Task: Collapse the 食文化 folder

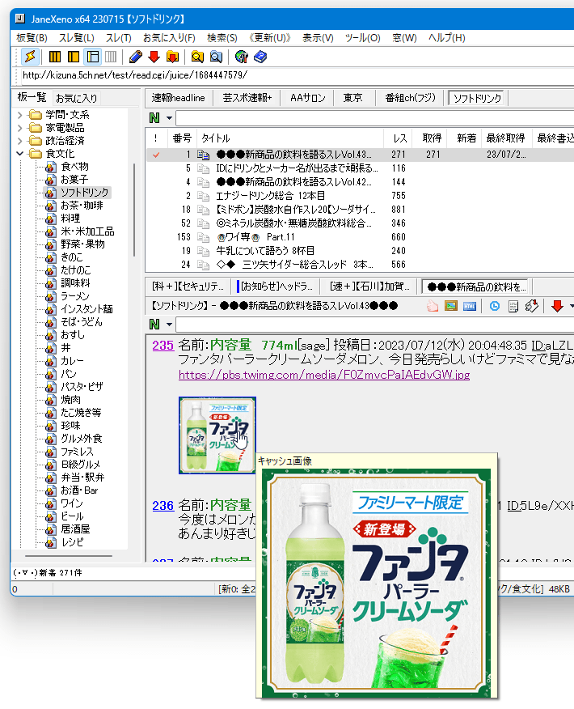Action: click(x=20, y=154)
